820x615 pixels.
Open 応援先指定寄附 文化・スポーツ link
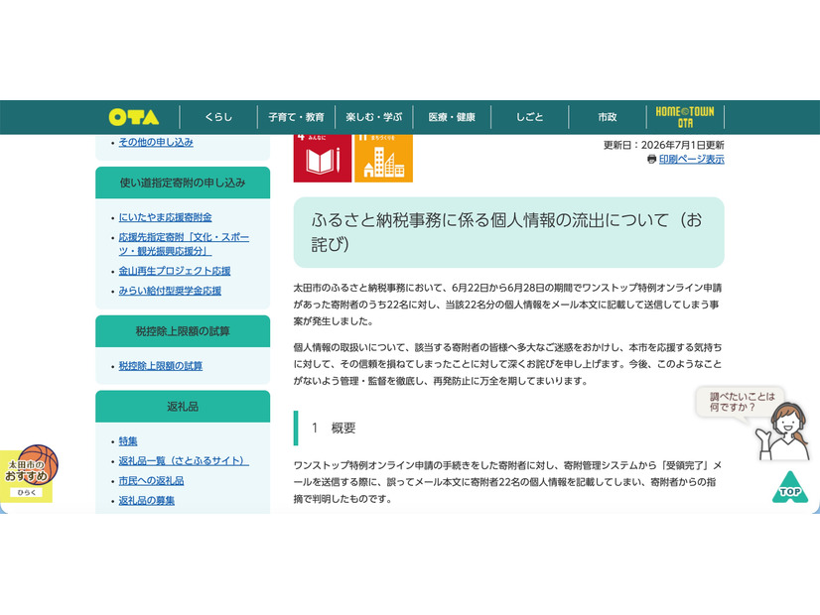tap(184, 243)
